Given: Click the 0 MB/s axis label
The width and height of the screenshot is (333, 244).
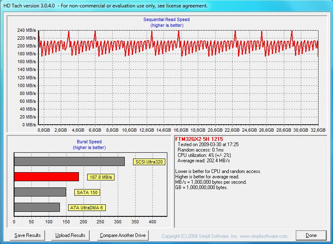Looking at the screenshot, I should point(29,125).
